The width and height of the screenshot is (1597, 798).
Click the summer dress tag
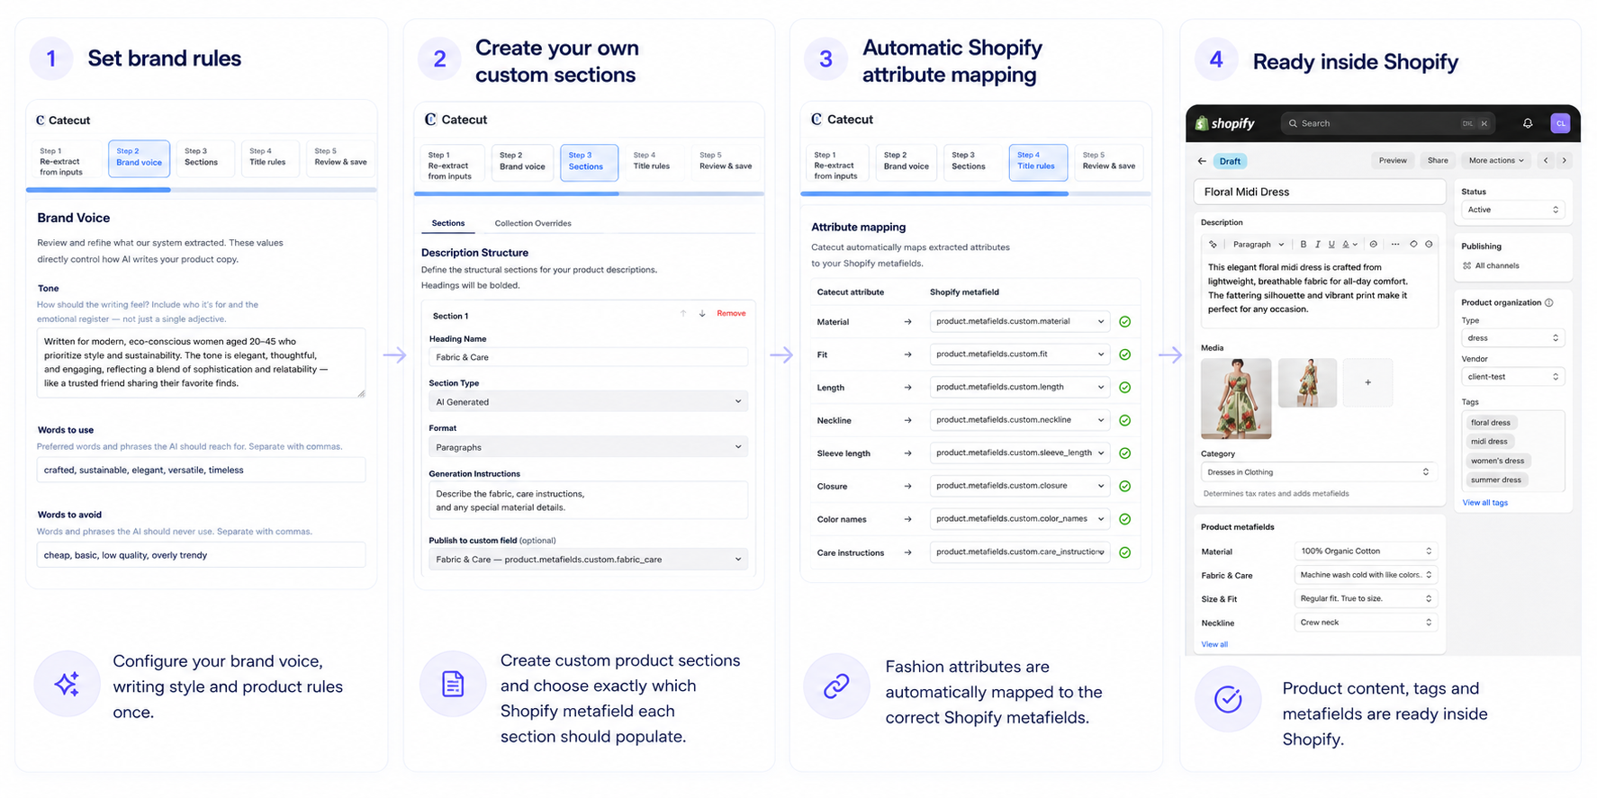pos(1495,480)
